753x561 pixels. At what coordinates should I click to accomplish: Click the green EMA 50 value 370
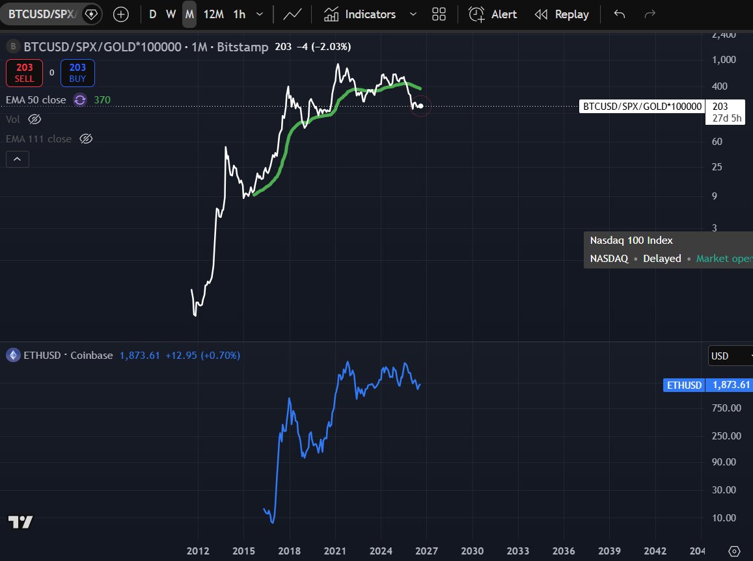coord(102,99)
